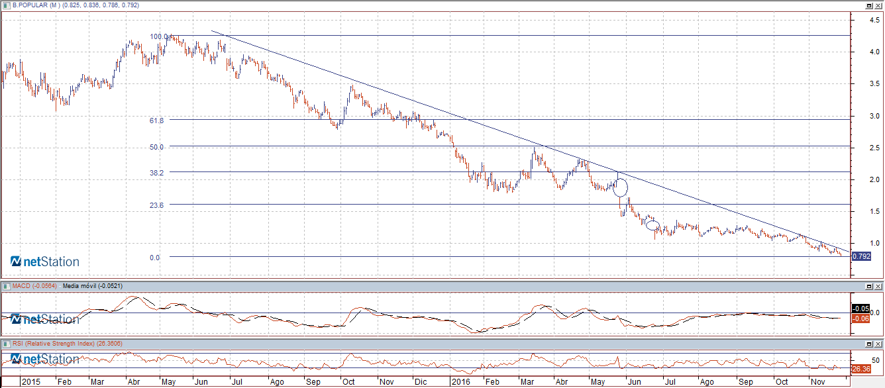Click the 26.36 RSI value marker

click(x=860, y=369)
